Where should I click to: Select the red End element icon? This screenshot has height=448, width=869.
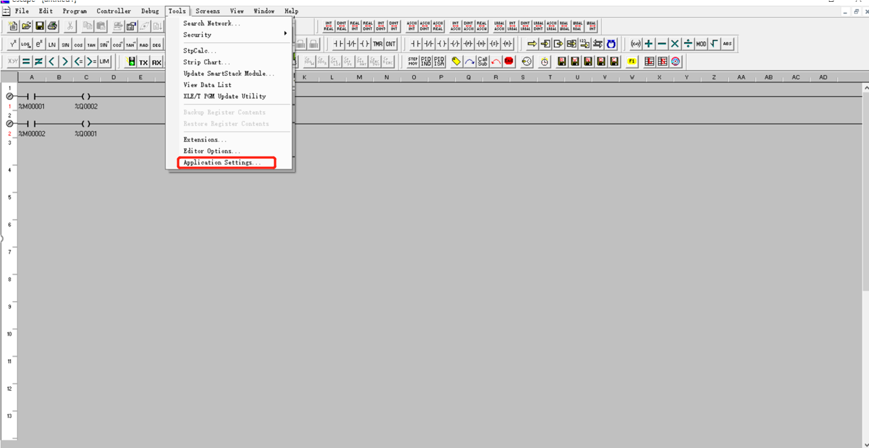click(509, 62)
